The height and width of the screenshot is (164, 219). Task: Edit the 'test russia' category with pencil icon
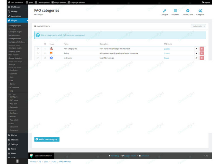click(x=196, y=58)
